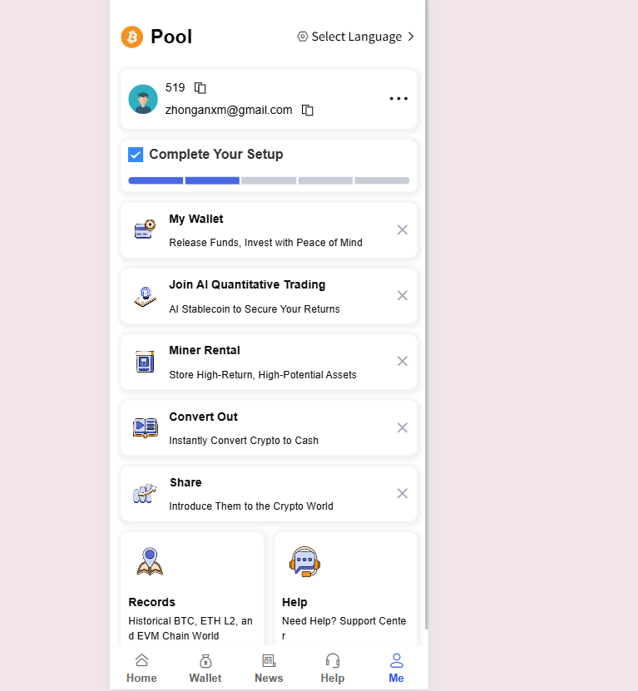Switch to the News tab
The width and height of the screenshot is (638, 691).
tap(269, 669)
